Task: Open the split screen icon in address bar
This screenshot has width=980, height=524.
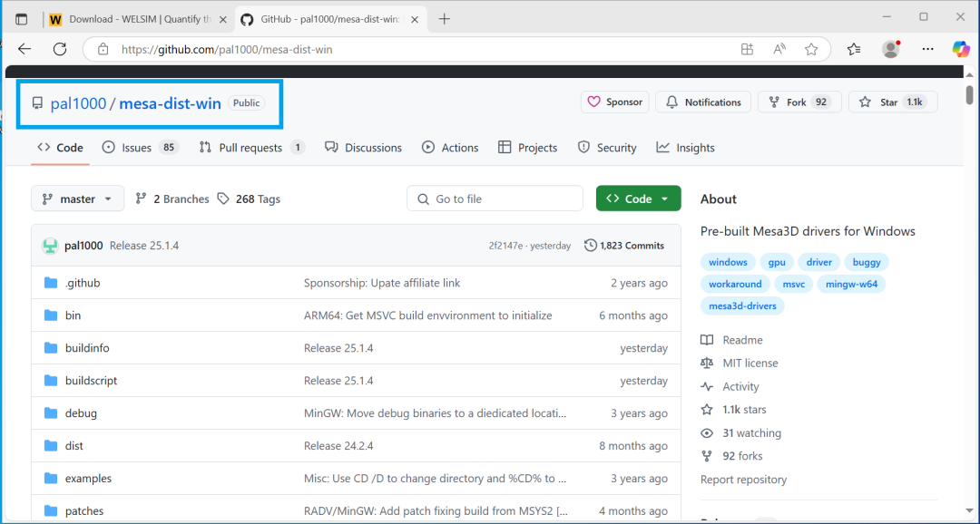Action: 747,49
